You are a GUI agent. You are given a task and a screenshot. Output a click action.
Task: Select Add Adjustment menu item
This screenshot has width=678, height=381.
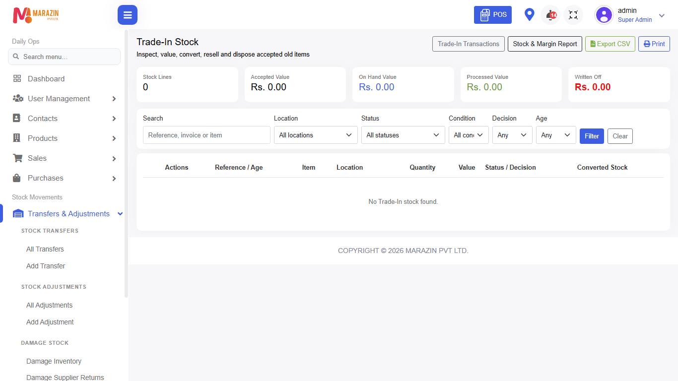(50, 322)
